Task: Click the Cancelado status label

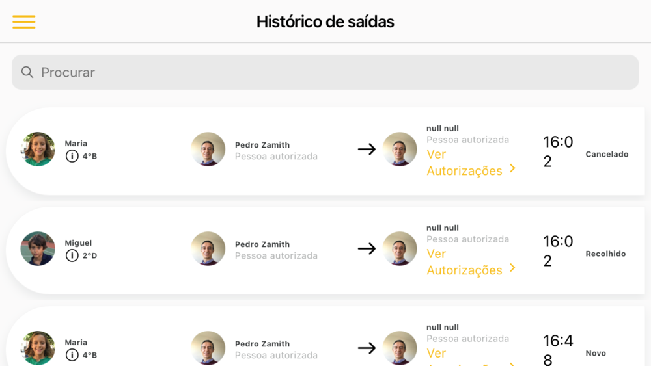Action: pos(607,154)
